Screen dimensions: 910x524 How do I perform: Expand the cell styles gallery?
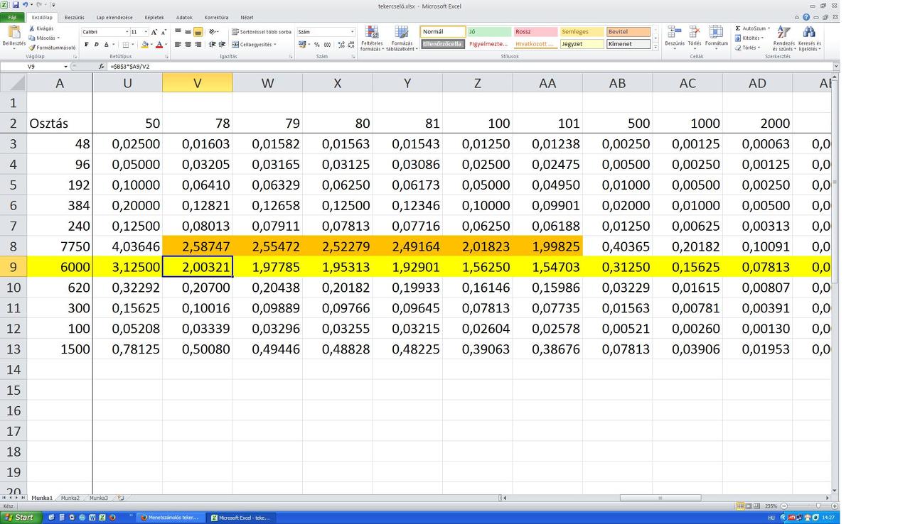pos(655,47)
